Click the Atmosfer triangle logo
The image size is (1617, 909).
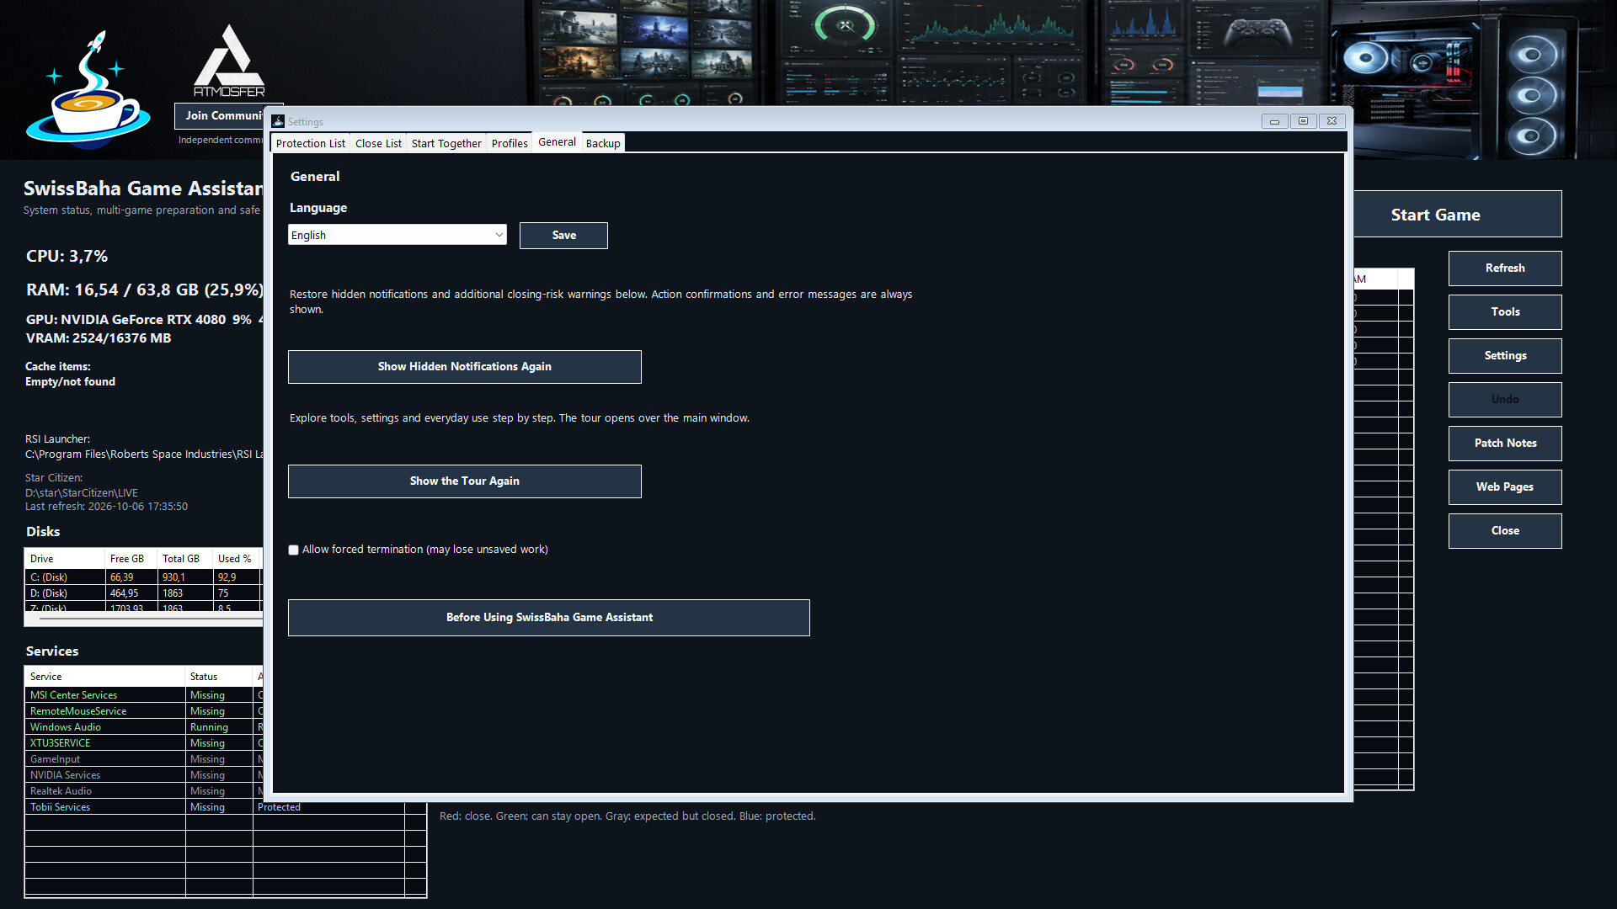(x=229, y=61)
